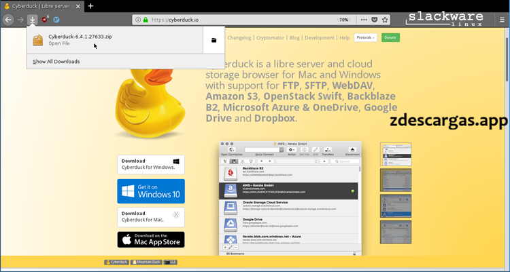The height and width of the screenshot is (272, 510).
Task: Open the Development link
Action: coord(320,38)
